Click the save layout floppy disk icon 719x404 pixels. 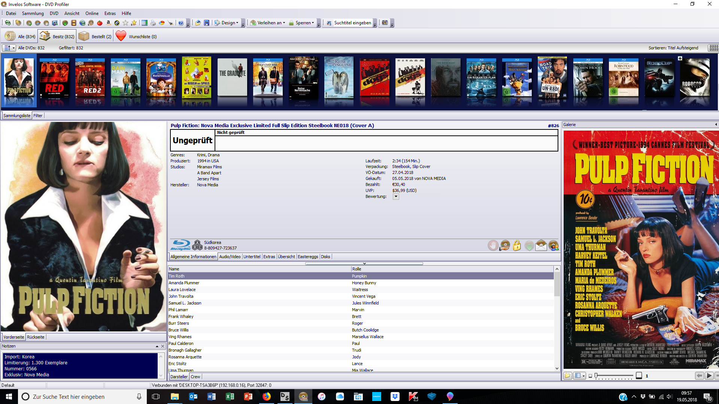[x=206, y=23]
